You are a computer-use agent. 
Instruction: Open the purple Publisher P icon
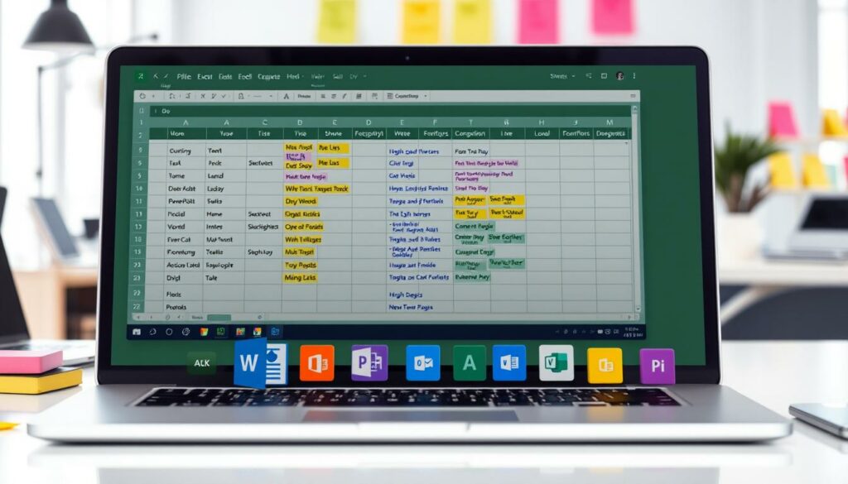click(x=369, y=362)
